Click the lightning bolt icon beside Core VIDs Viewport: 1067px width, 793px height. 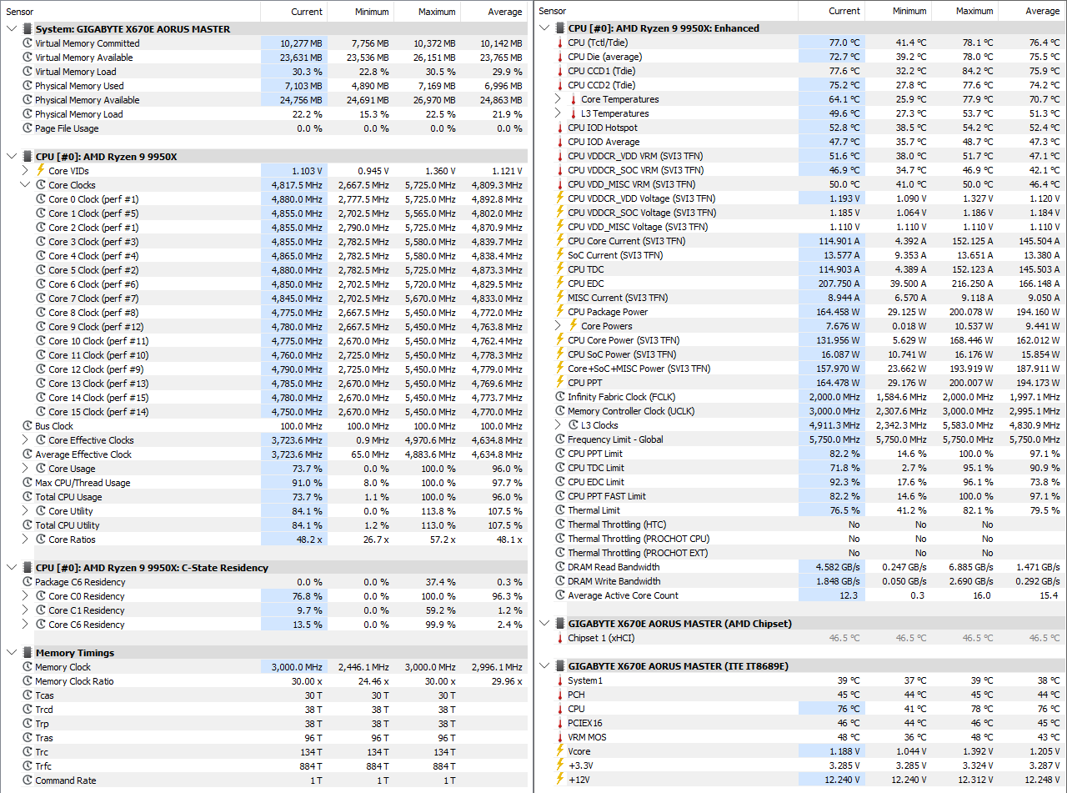[41, 170]
